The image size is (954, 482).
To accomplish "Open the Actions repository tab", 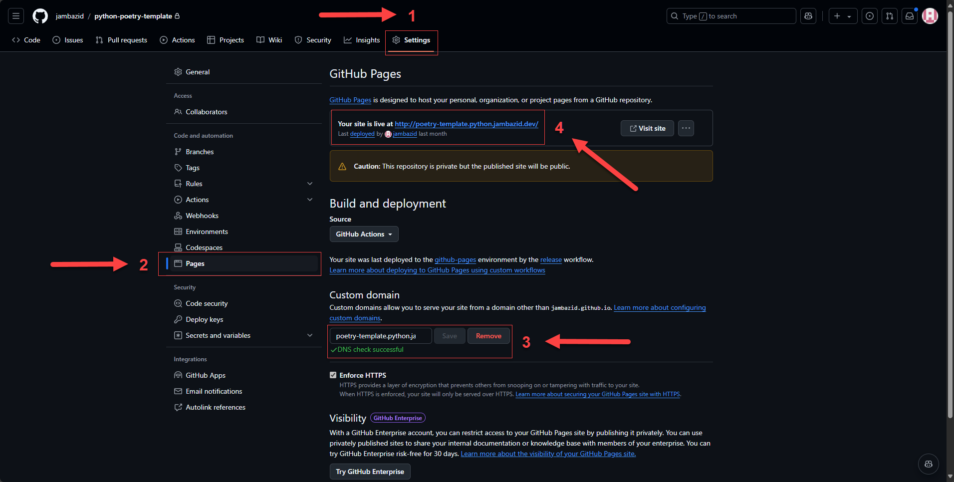I will (178, 40).
